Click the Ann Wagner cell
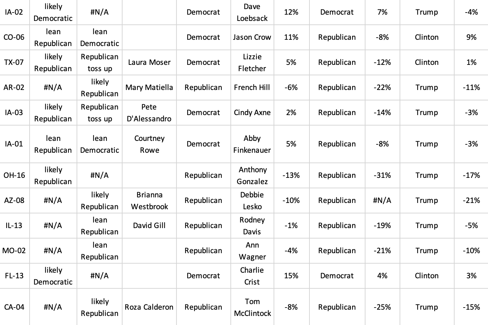Screen dimensions: 488x325 click(x=252, y=251)
